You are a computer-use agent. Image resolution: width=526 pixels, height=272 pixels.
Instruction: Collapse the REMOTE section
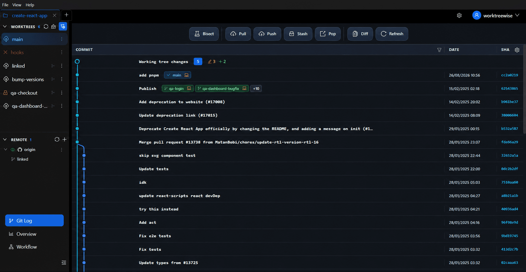(5, 140)
